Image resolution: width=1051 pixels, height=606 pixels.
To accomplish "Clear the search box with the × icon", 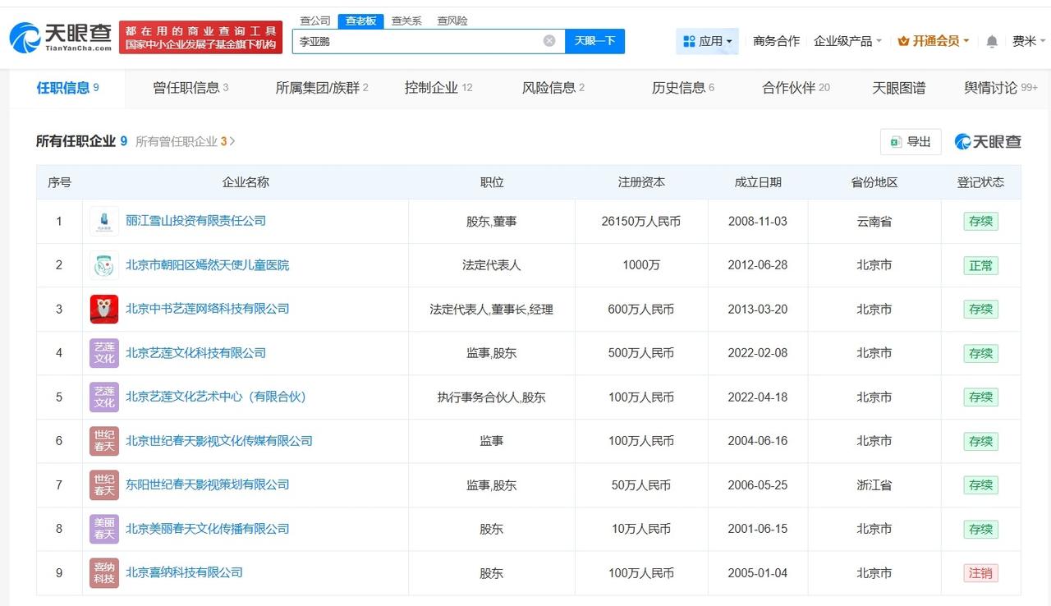I will 548,40.
